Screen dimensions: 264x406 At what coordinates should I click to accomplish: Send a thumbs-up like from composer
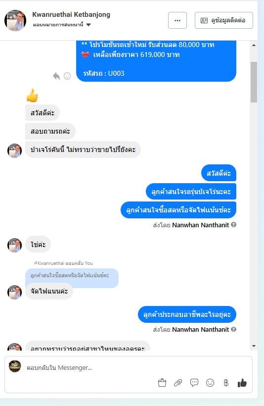242,383
